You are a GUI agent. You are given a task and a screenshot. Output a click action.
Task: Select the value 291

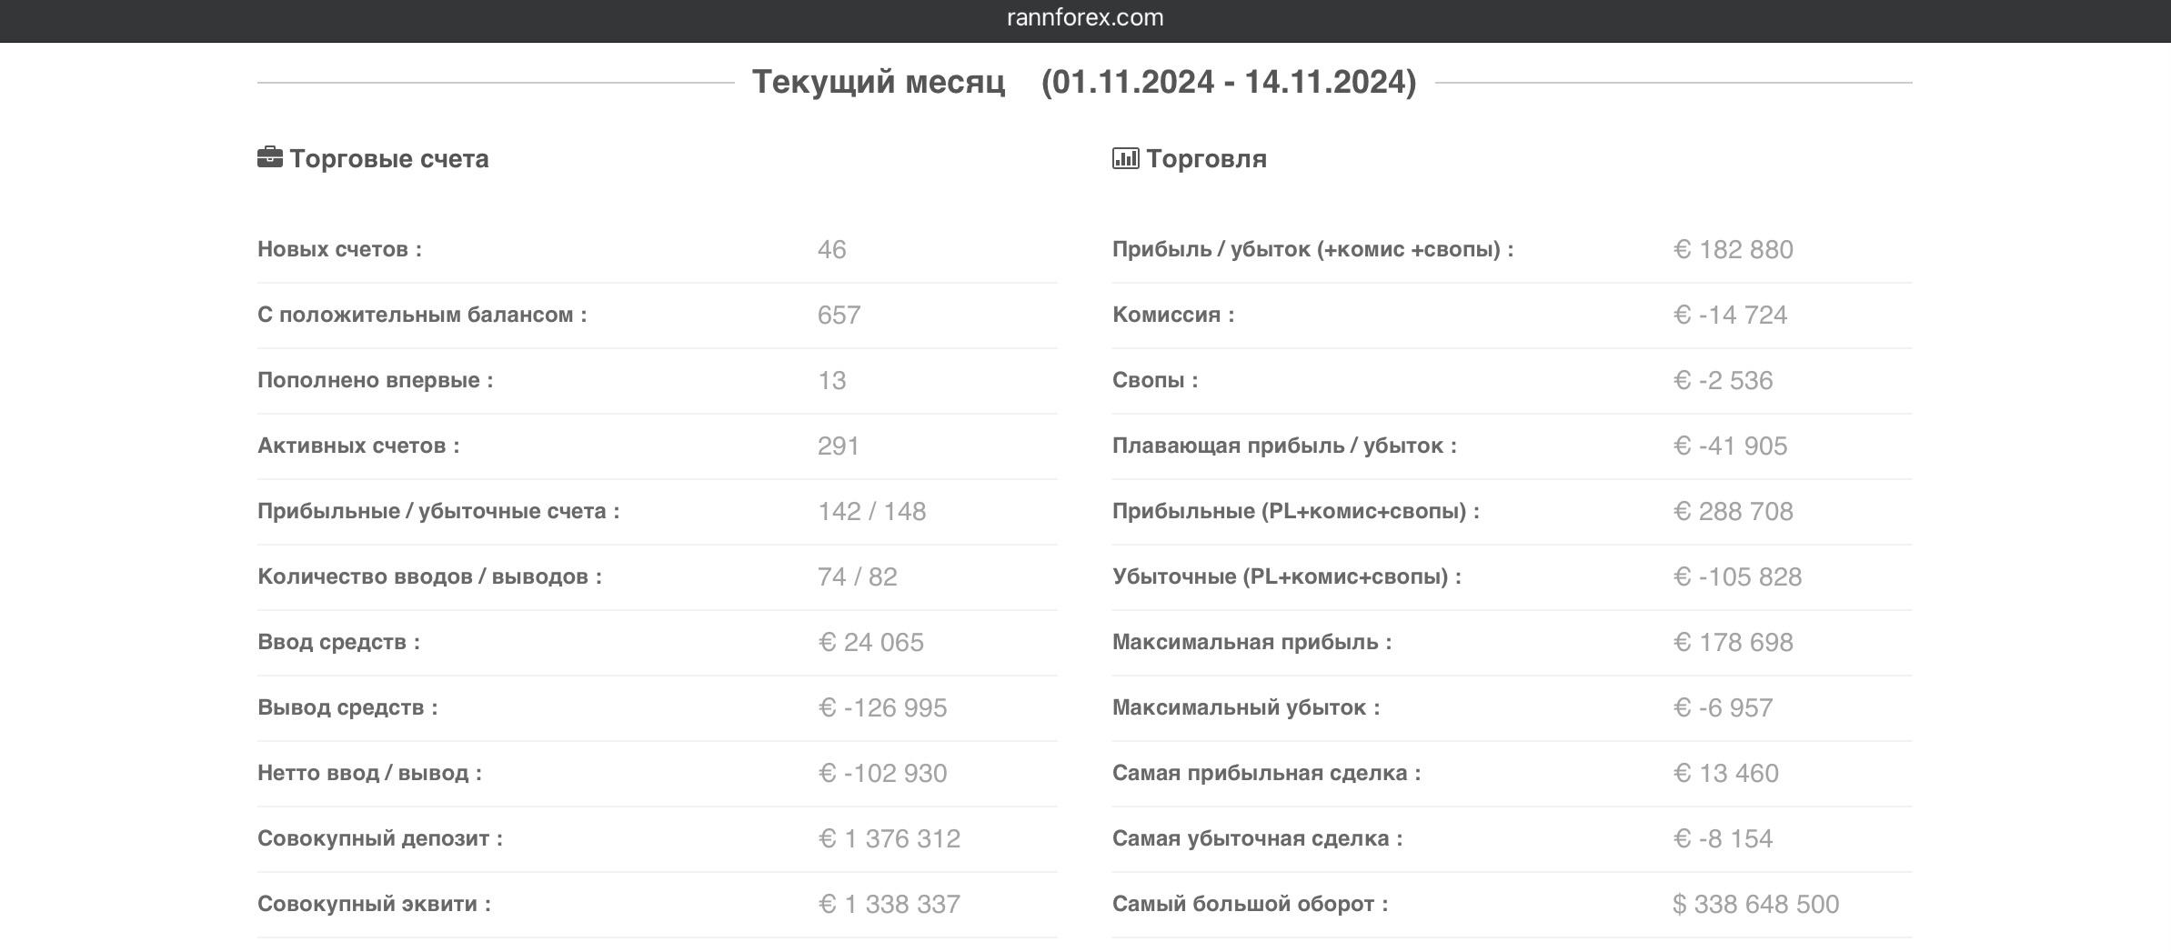pyautogui.click(x=839, y=446)
